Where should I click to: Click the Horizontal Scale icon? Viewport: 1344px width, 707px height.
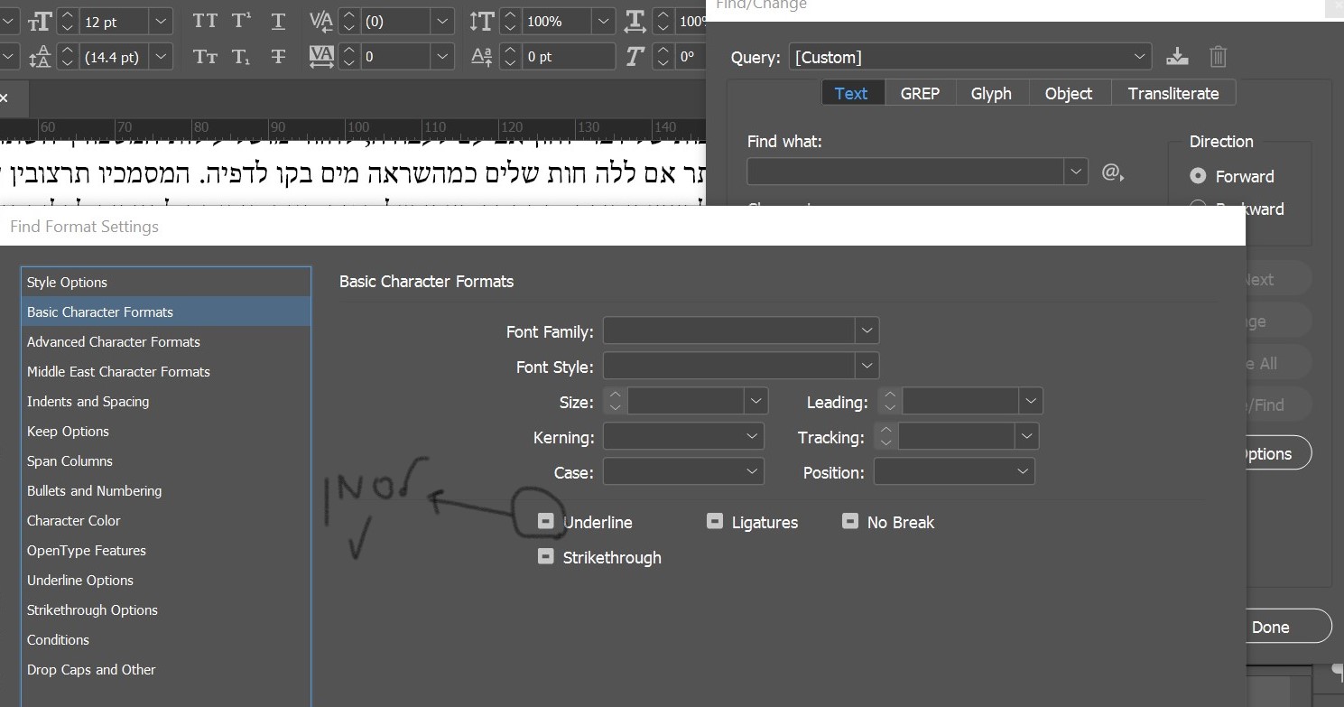coord(635,21)
